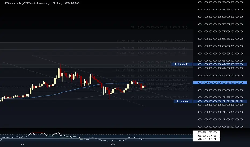Select the blue High label tag
Viewport: 250px width, 147px height.
182,64
